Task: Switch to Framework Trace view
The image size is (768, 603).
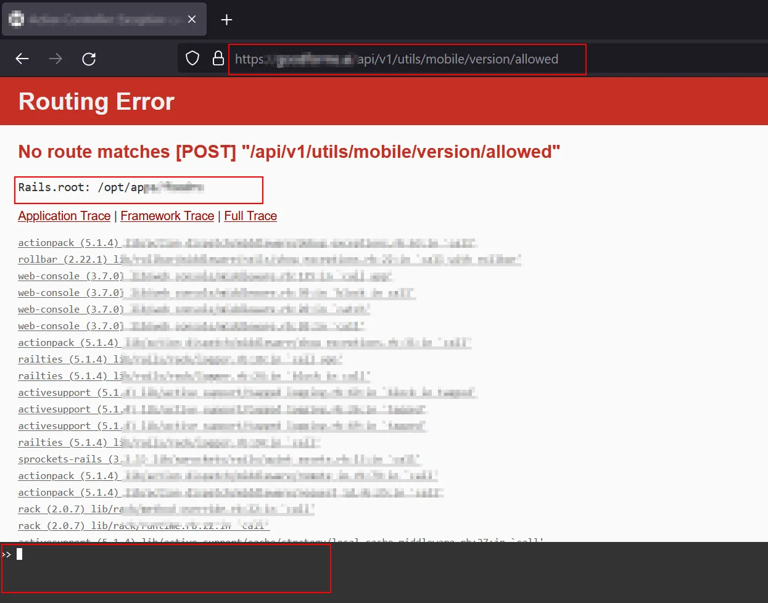Action: (x=167, y=216)
